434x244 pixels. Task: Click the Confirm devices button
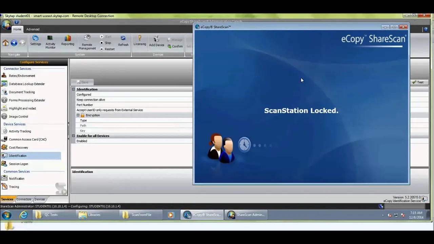175,46
